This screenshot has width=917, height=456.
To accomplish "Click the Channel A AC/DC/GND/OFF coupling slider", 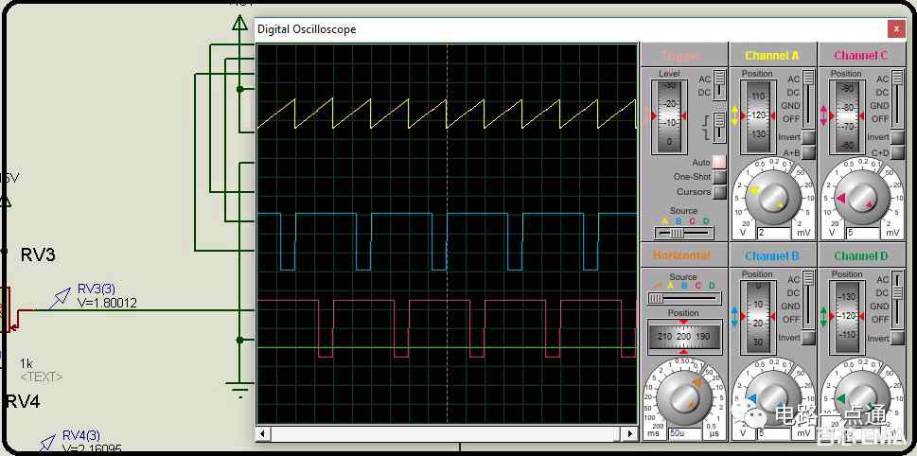I will [x=809, y=98].
